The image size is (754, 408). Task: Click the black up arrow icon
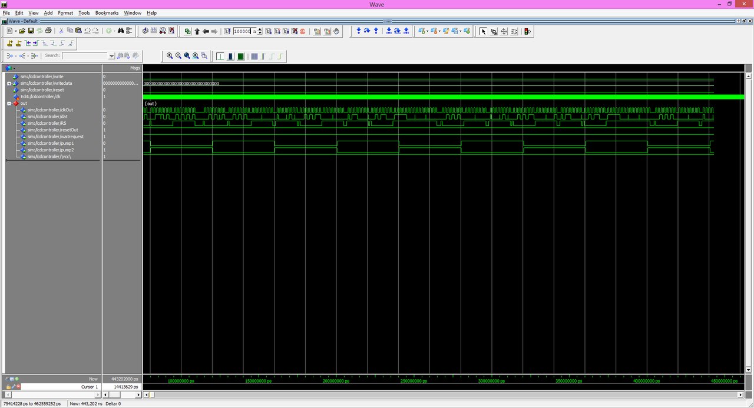pos(197,31)
